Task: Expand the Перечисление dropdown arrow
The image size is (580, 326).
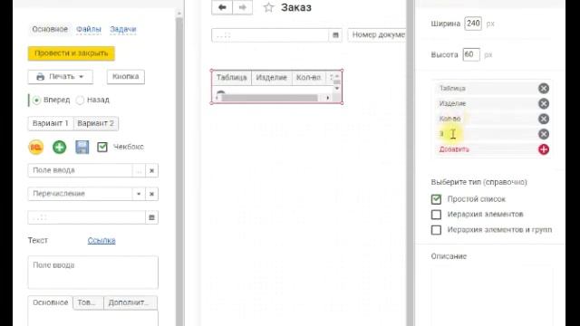Action: (x=139, y=194)
